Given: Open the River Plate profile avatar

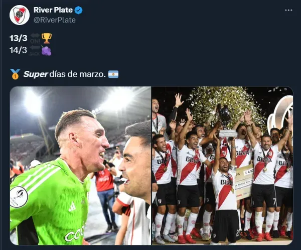Looking at the screenshot, I should coord(20,15).
